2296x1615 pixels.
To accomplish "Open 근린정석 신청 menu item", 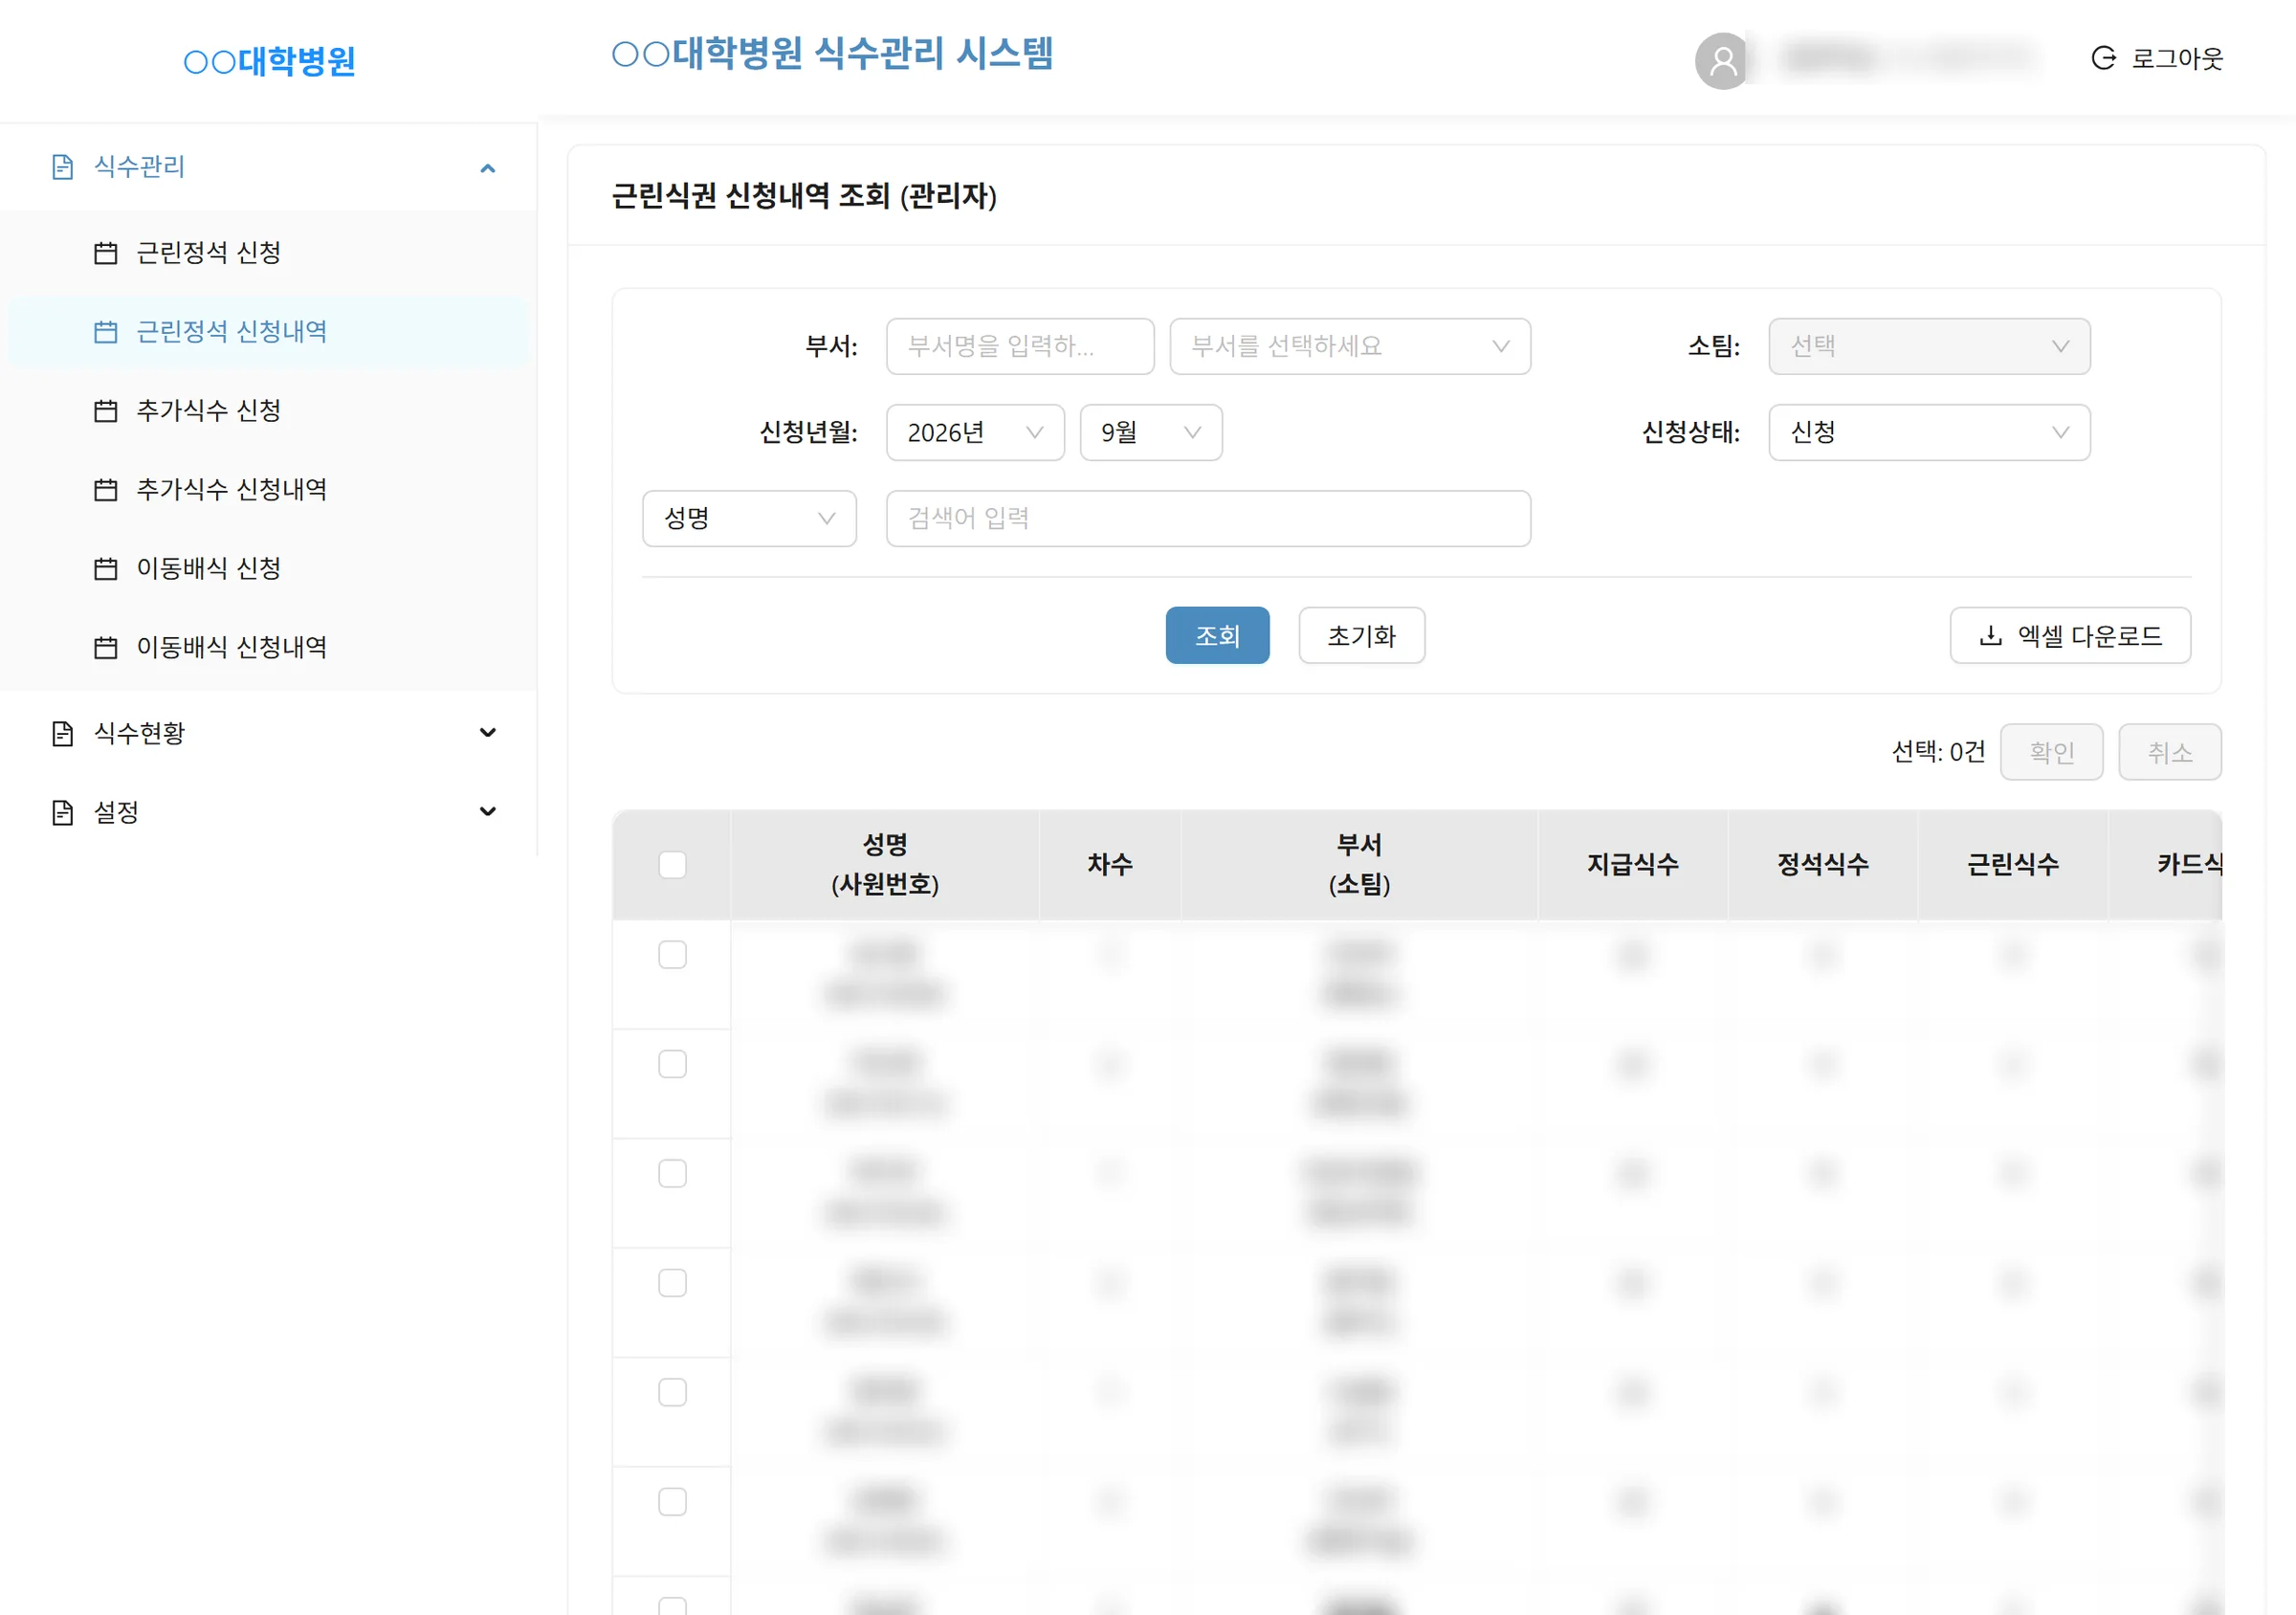I will click(268, 253).
